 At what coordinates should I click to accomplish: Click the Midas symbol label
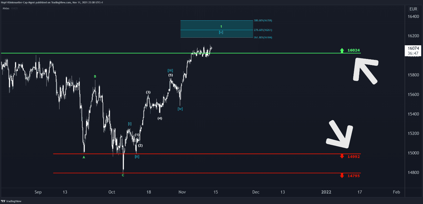[6, 8]
